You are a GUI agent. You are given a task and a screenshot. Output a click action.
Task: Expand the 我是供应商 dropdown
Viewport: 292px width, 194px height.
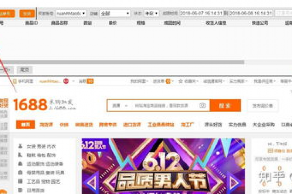265,81
